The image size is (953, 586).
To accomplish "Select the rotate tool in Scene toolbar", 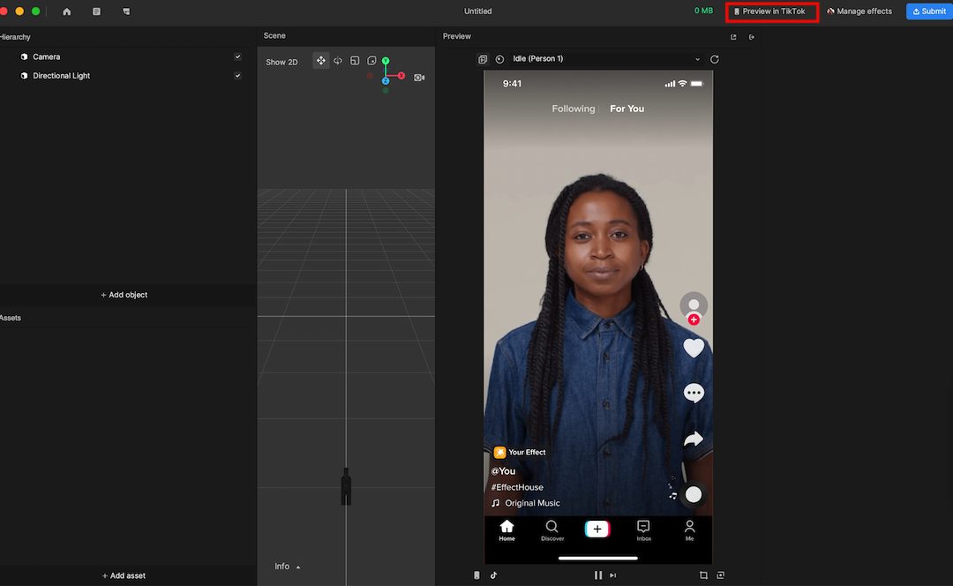I will (x=338, y=61).
